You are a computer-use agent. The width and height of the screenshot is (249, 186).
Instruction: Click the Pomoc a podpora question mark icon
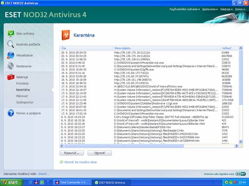click(x=11, y=113)
